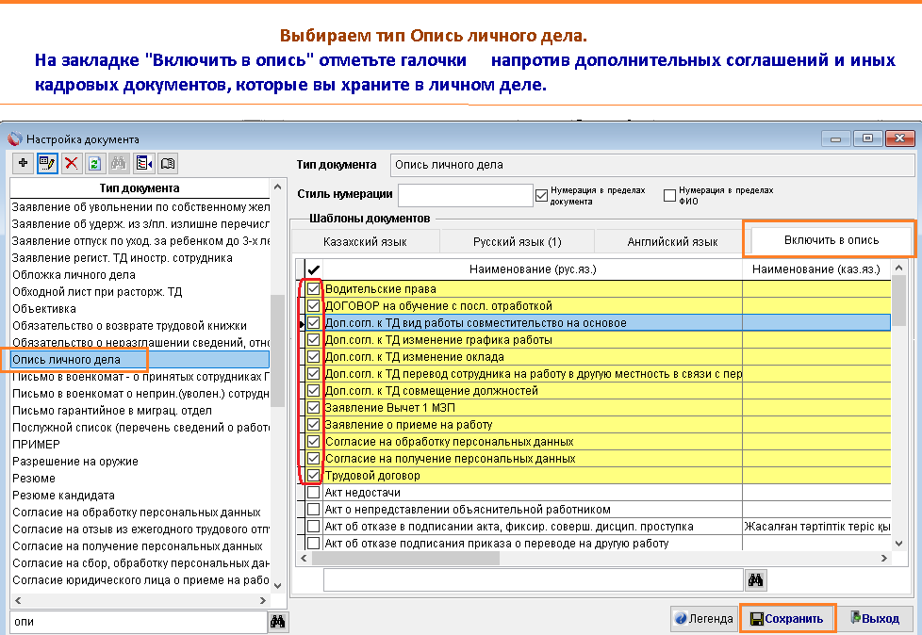This screenshot has width=922, height=635.
Task: Click the app icon in title bar
Action: pos(14,139)
